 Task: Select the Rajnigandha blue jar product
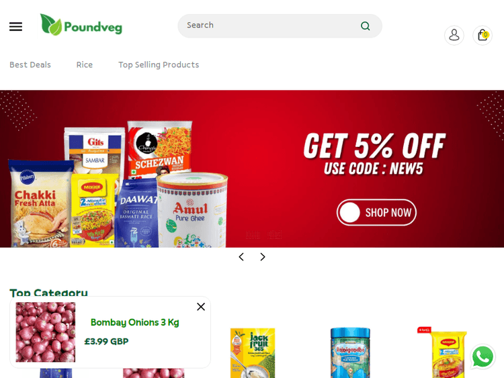click(350, 352)
